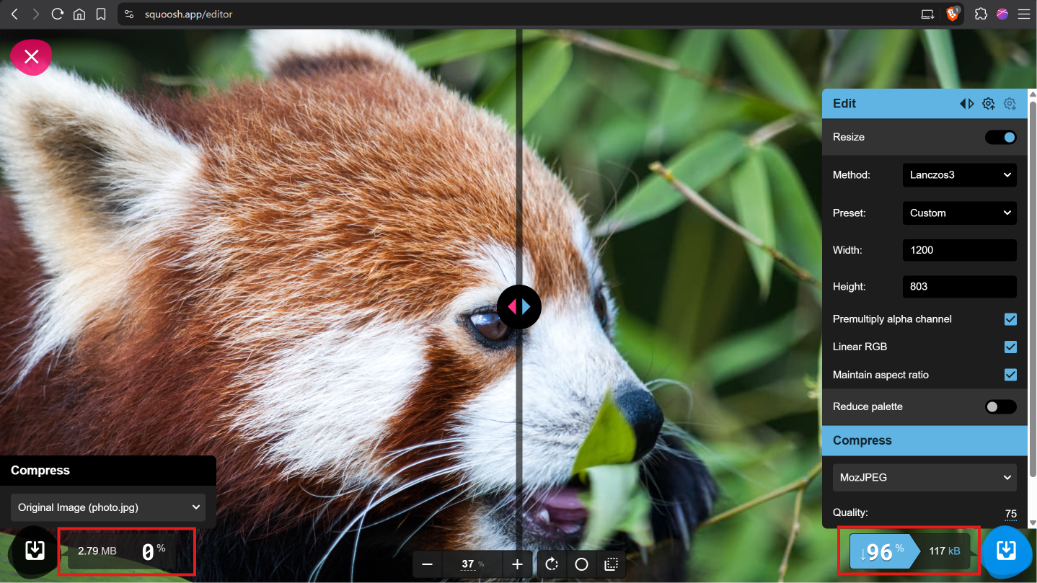1037x583 pixels.
Task: Open the MozJPEG codec dropdown
Action: pos(925,477)
